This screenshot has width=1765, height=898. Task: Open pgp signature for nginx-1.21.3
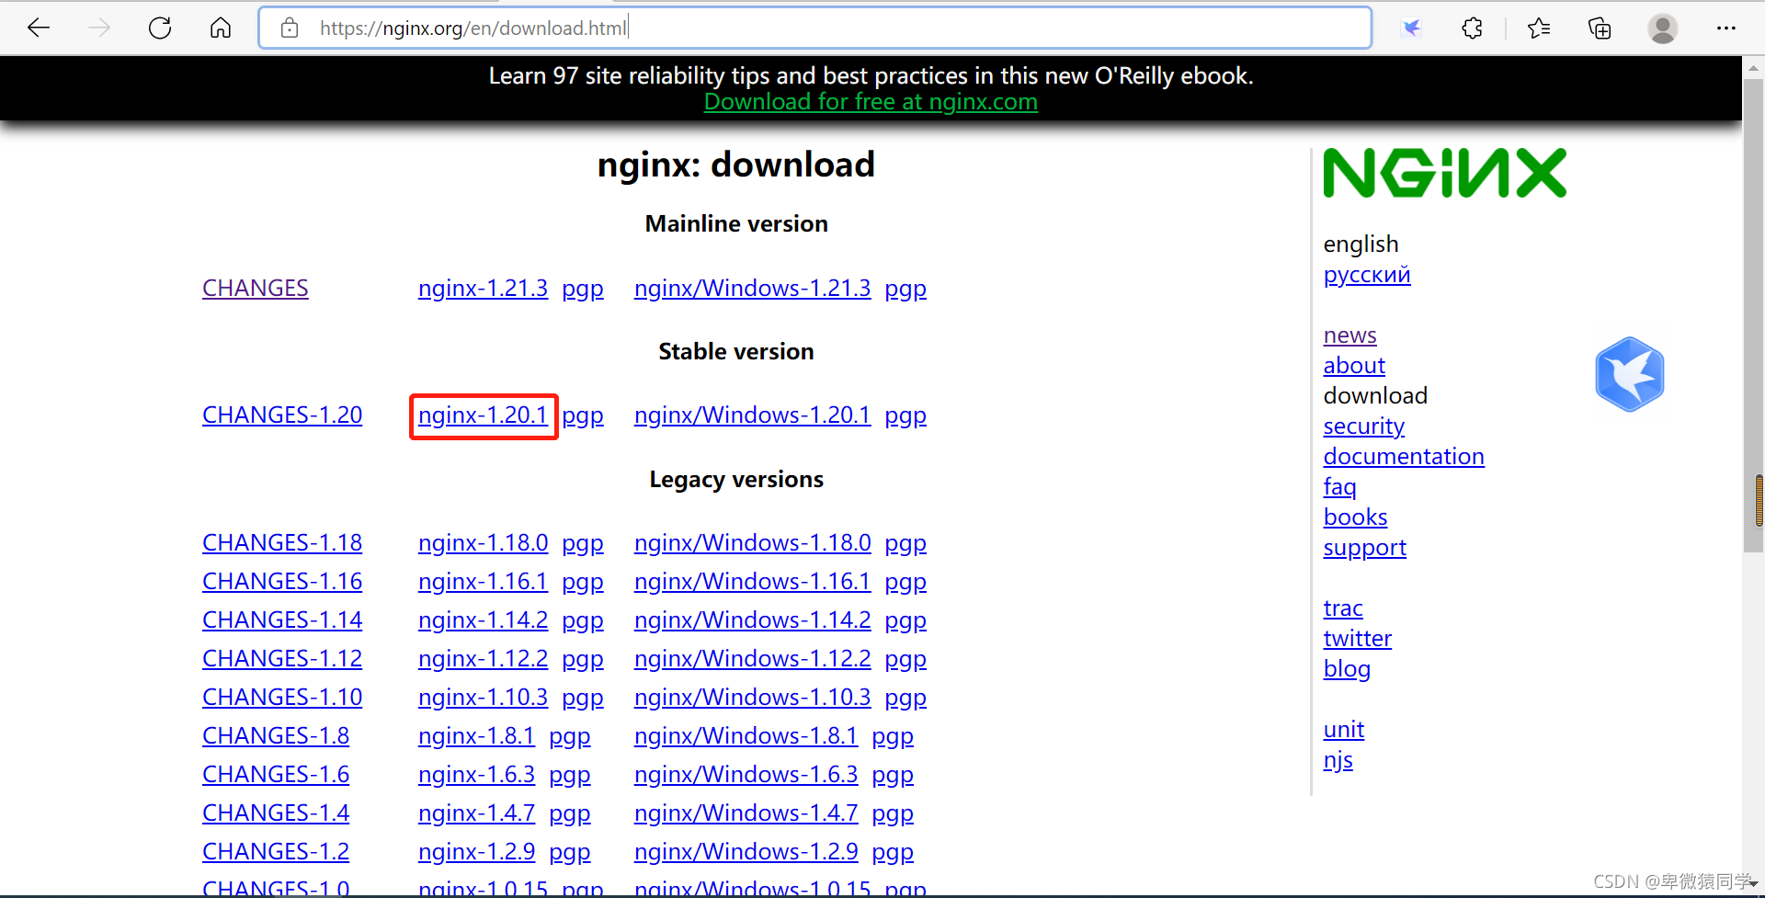tap(583, 290)
